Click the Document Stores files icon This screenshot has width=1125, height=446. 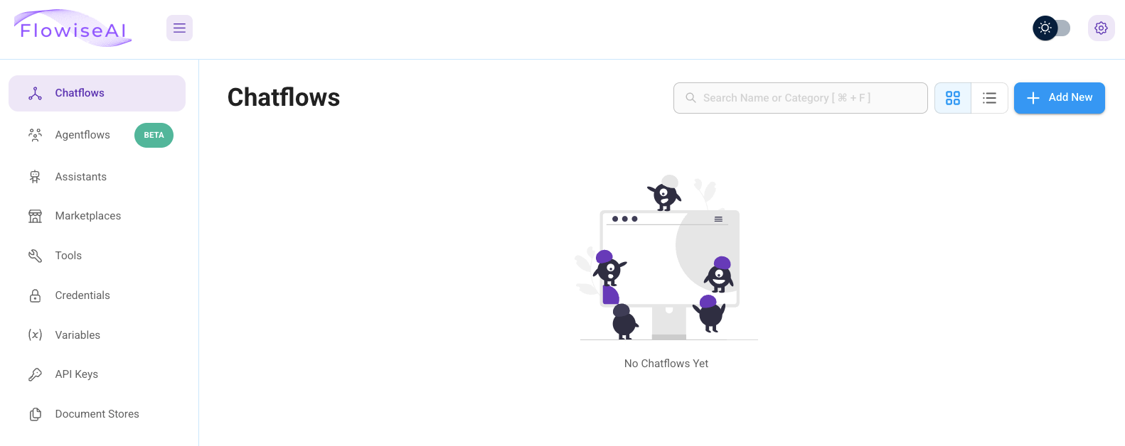[x=35, y=414]
